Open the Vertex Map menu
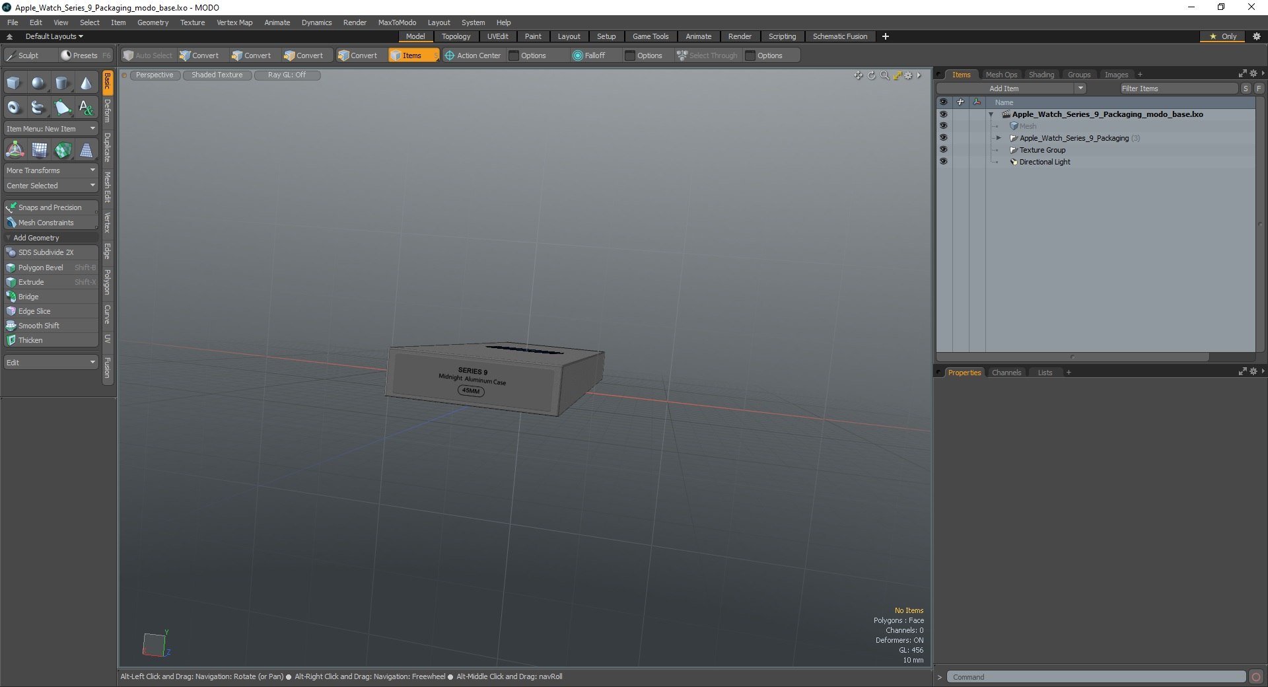This screenshot has width=1268, height=687. point(234,22)
